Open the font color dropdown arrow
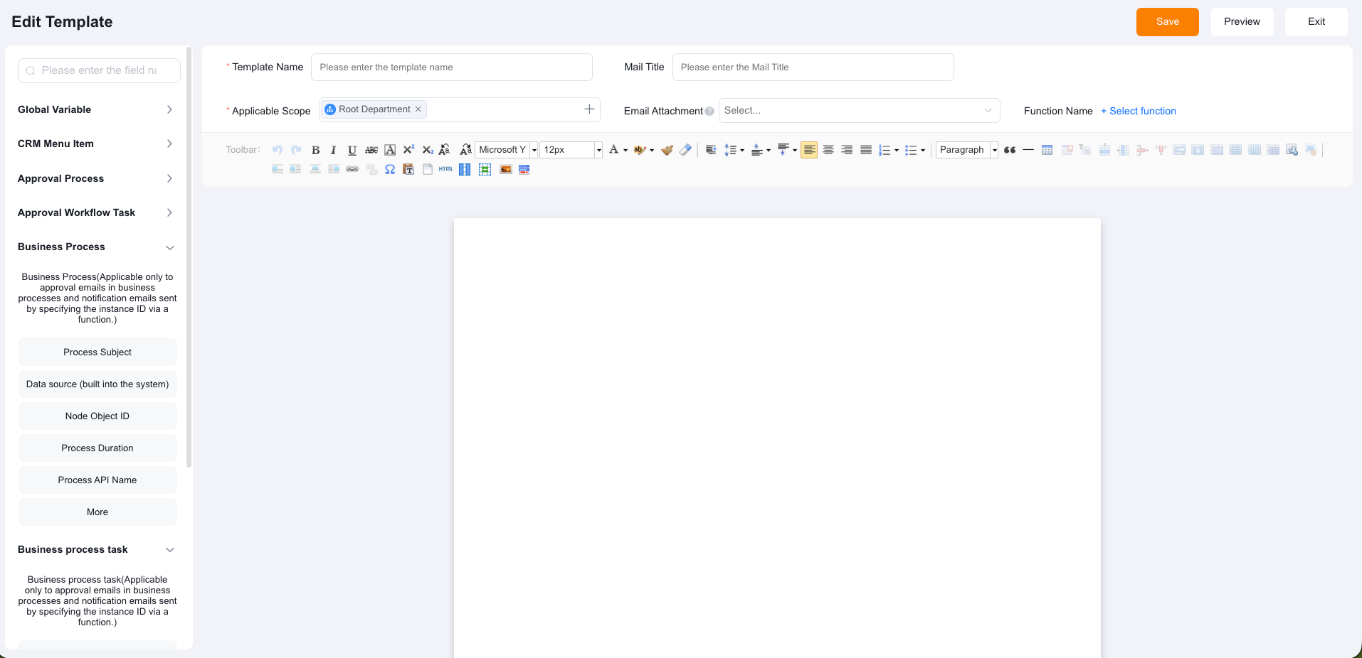 (625, 150)
